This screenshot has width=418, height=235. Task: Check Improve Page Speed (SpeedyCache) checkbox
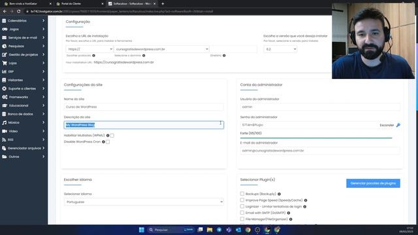coord(242,200)
